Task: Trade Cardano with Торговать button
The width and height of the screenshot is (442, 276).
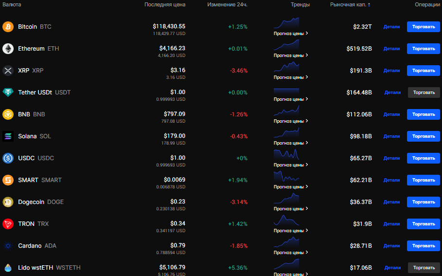Action: coord(424,246)
